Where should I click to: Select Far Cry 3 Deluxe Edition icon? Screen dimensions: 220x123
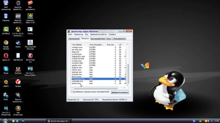click(30, 71)
